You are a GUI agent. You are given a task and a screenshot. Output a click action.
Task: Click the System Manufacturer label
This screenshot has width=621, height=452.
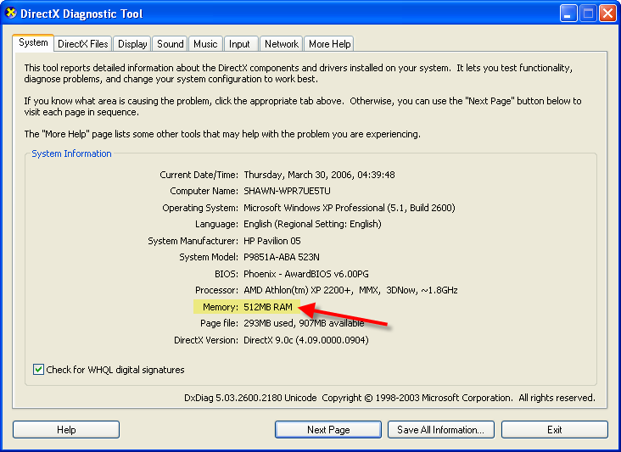[x=193, y=241]
